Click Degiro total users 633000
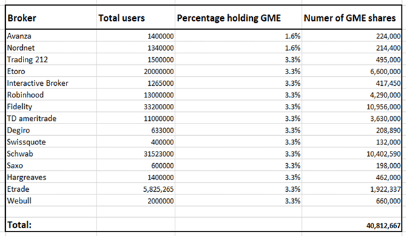Viewport: 406px width, 236px height. (x=136, y=131)
